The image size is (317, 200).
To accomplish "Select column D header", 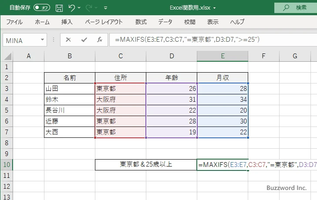I will coord(172,56).
